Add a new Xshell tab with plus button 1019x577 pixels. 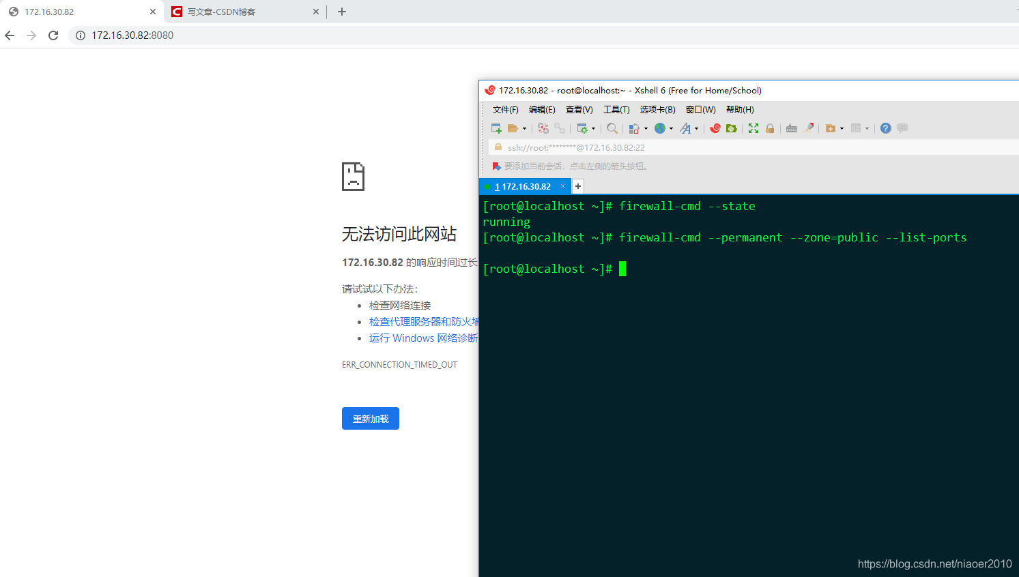tap(578, 186)
